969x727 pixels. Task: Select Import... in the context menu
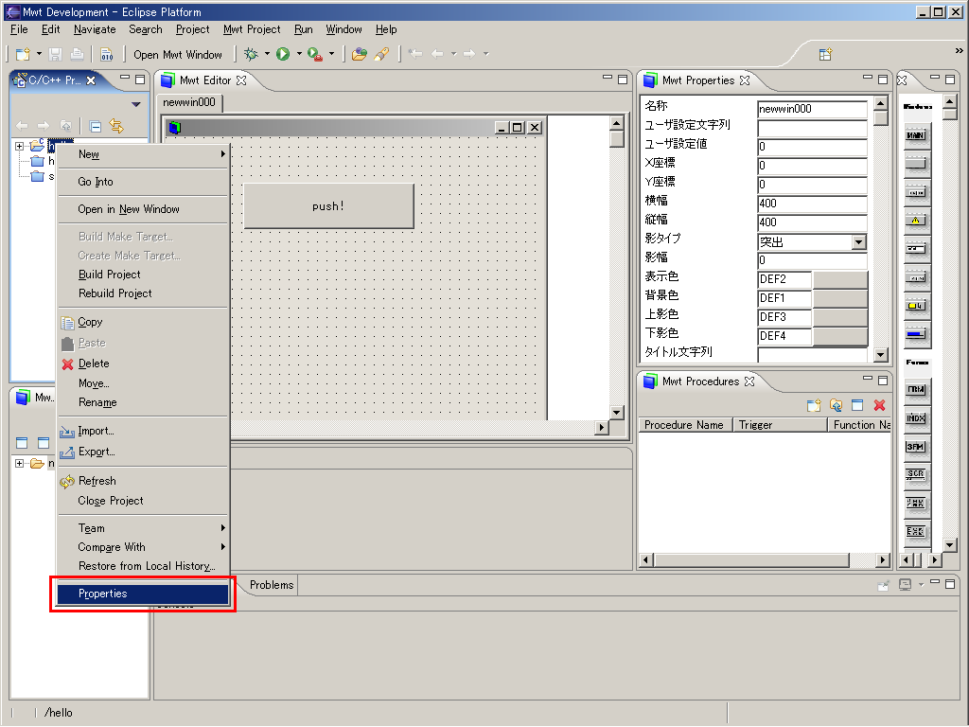pyautogui.click(x=143, y=431)
